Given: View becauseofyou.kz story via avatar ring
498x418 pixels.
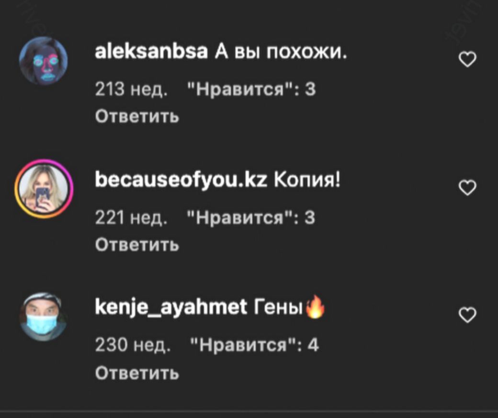Looking at the screenshot, I should pos(44,189).
